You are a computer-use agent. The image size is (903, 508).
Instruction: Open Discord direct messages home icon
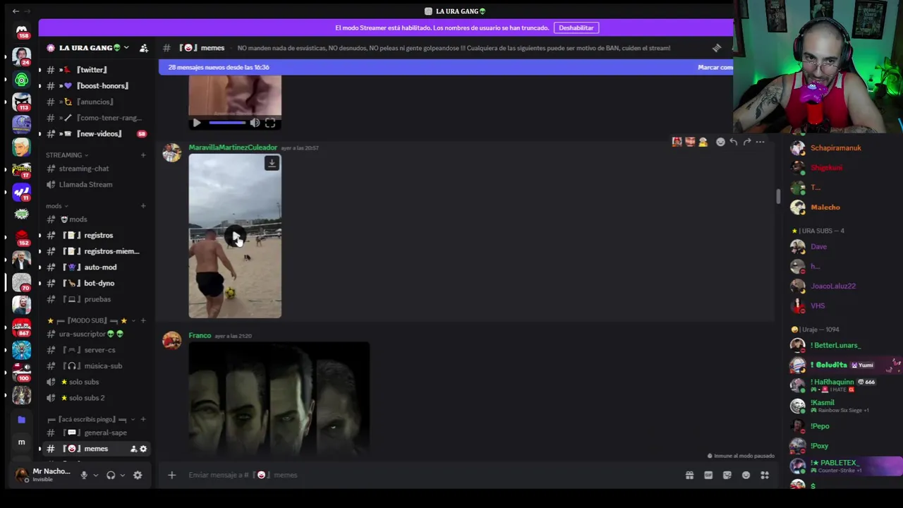pyautogui.click(x=22, y=32)
